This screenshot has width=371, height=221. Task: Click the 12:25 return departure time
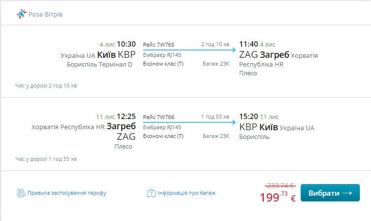[x=126, y=117]
